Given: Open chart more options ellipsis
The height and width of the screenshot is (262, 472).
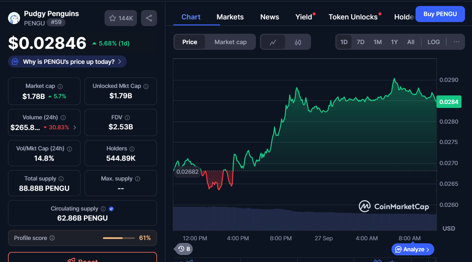Looking at the screenshot, I should (x=457, y=42).
